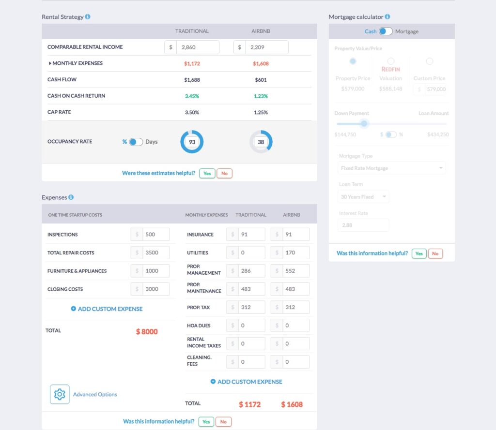Click Yes for 'Were these estimates helpful?'
The width and height of the screenshot is (496, 430).
tap(207, 173)
